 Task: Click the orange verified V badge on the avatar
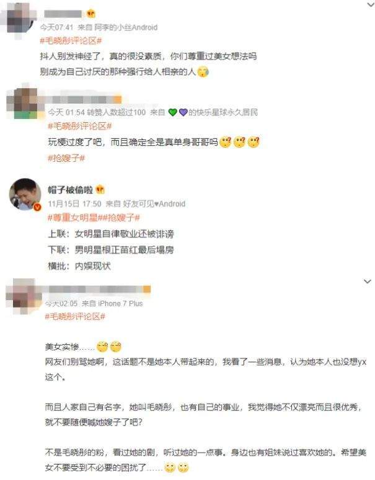[x=37, y=207]
